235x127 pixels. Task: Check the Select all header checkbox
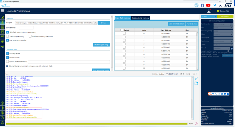pos(122,30)
